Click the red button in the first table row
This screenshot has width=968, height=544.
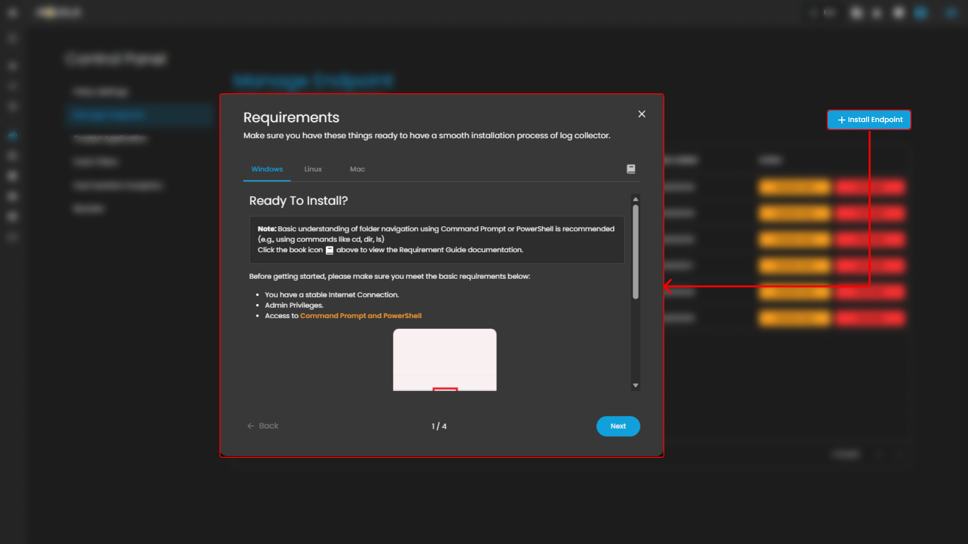tap(869, 187)
